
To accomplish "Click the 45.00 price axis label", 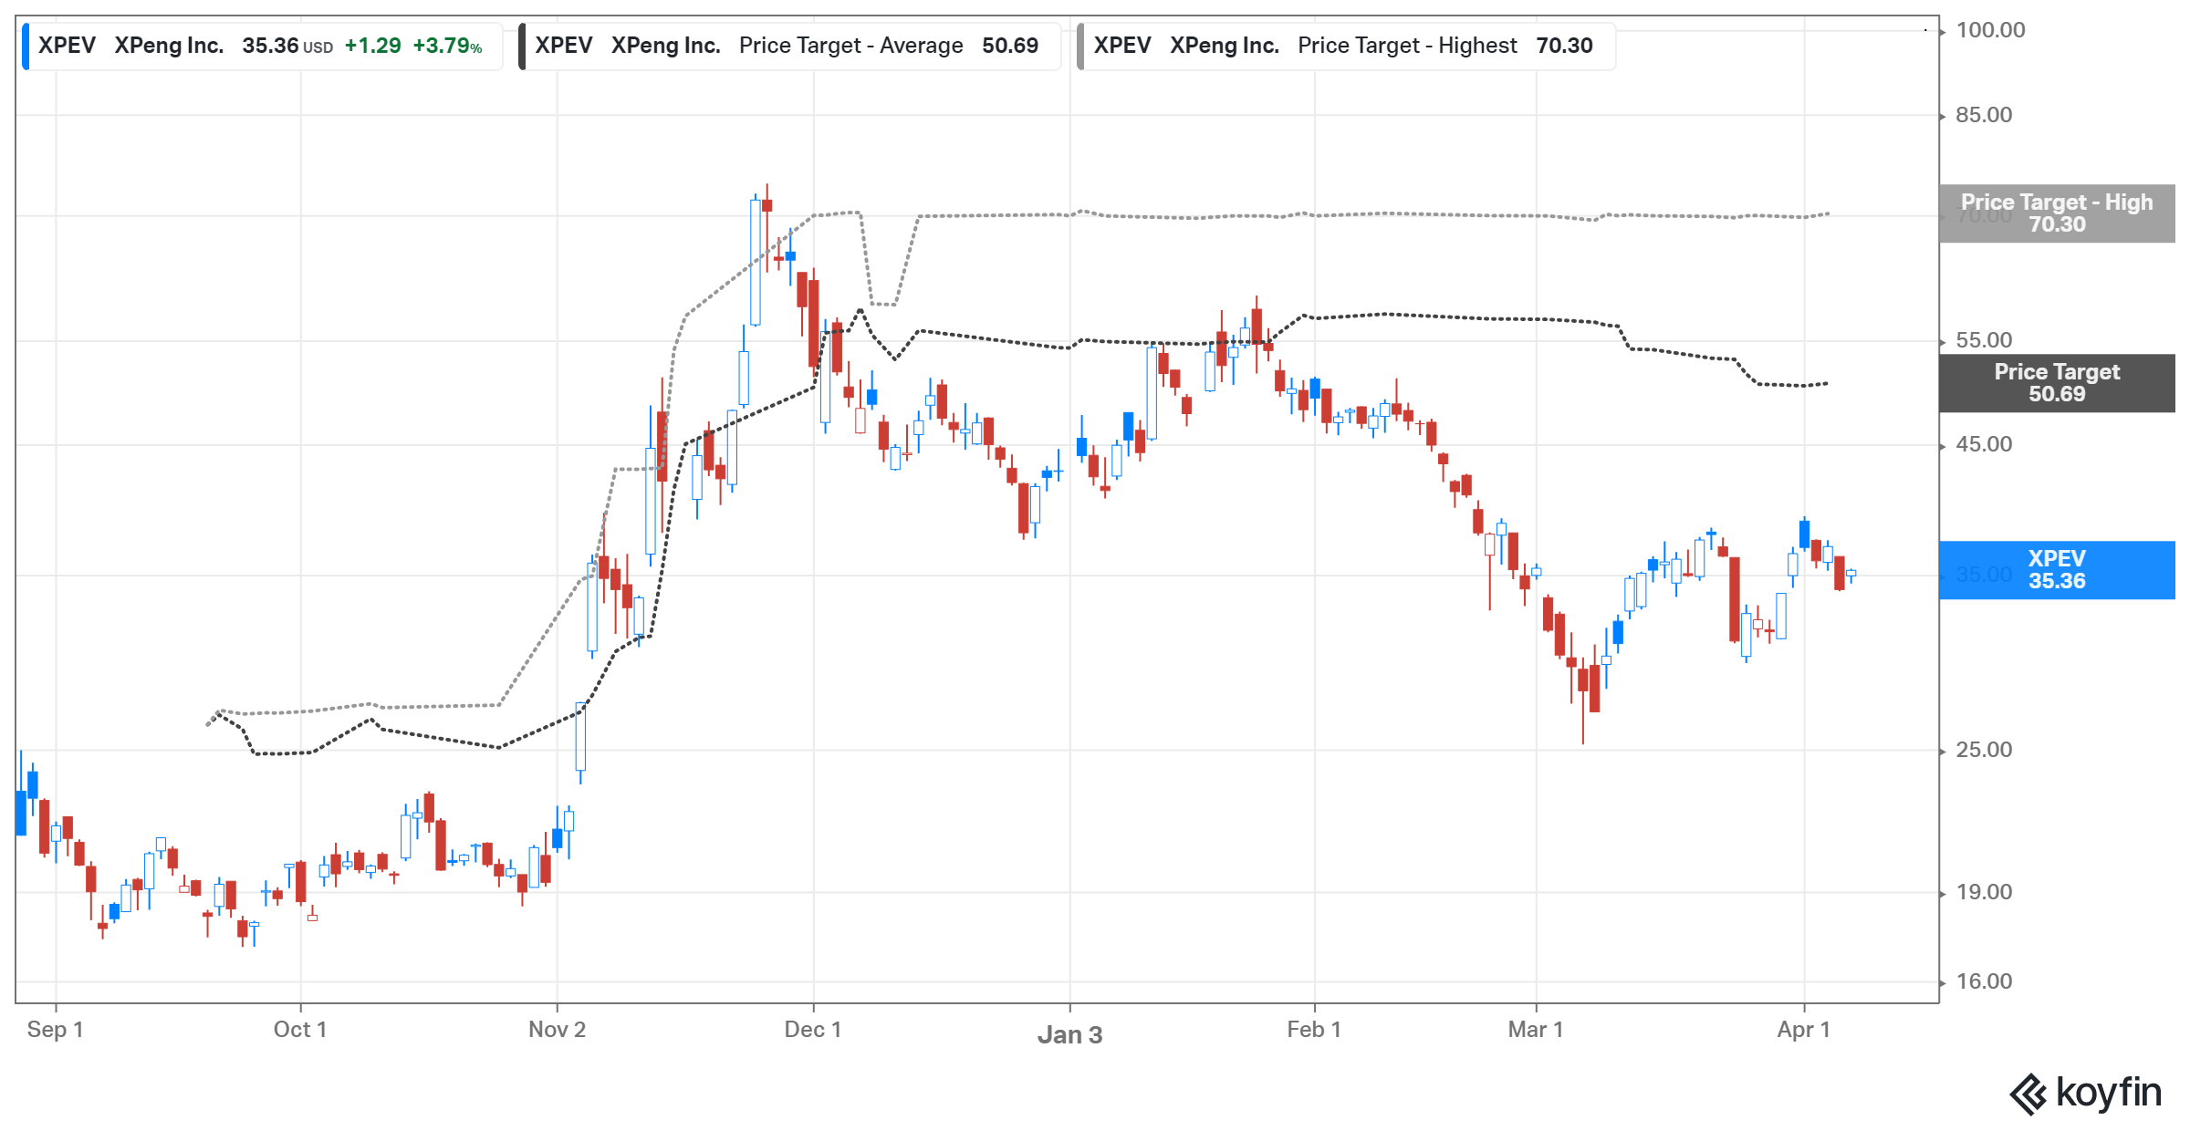I will point(1984,444).
